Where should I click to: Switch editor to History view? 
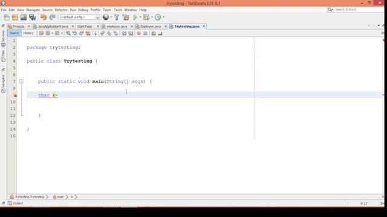point(28,33)
